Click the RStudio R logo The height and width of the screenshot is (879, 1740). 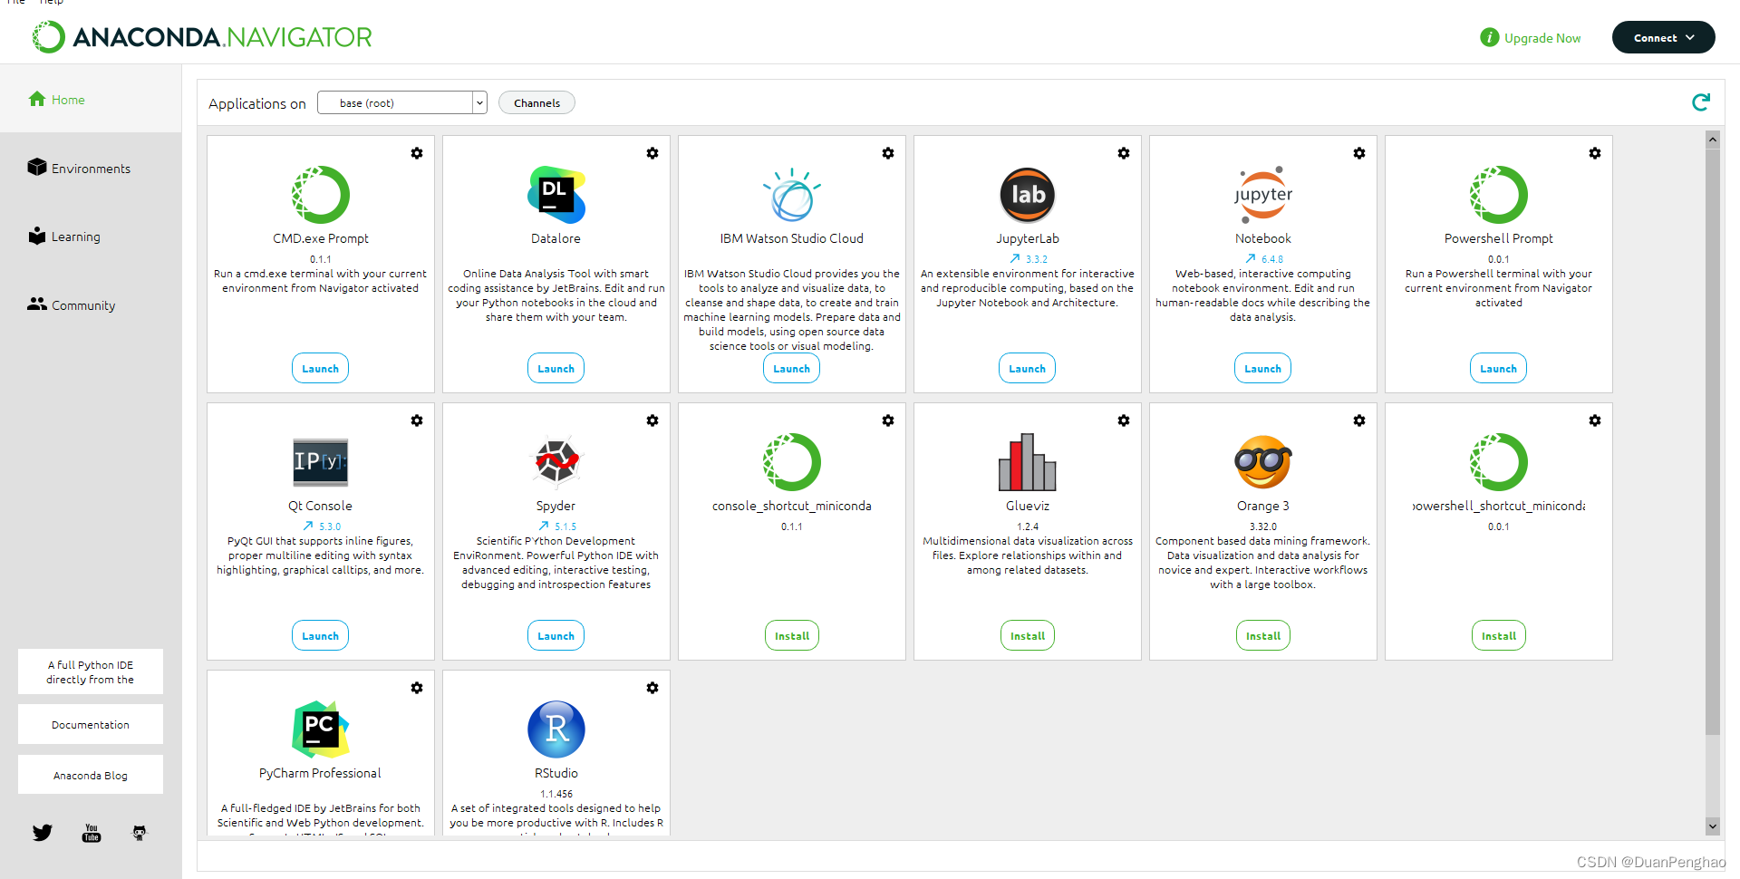pos(556,729)
